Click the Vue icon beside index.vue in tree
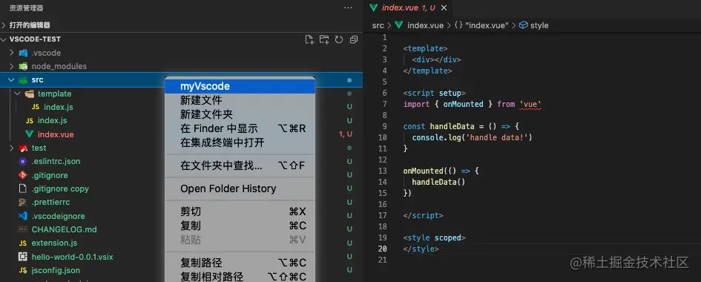The width and height of the screenshot is (701, 282). 29,134
